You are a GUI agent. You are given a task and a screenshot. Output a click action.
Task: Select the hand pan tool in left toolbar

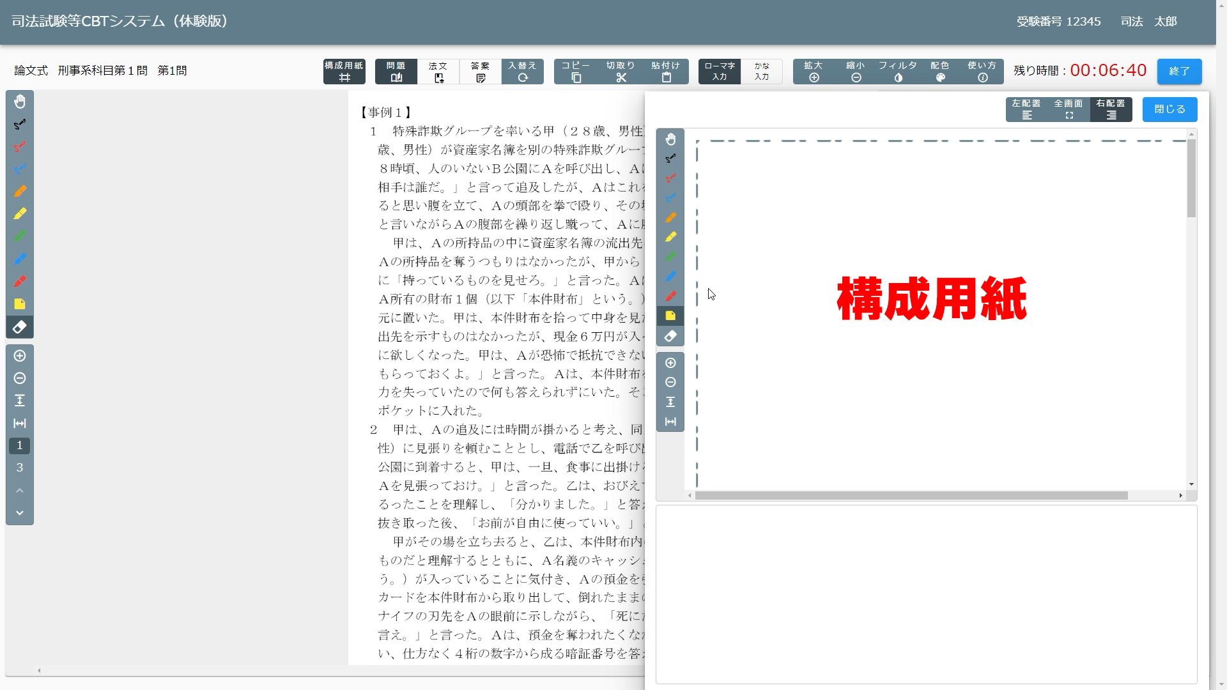[20, 102]
